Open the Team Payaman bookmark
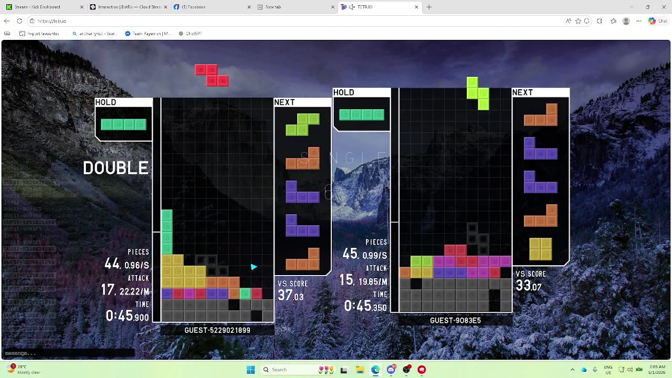 [x=148, y=34]
